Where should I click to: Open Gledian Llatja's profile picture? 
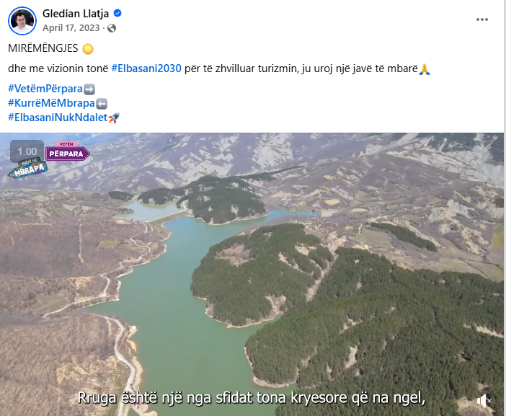(22, 21)
